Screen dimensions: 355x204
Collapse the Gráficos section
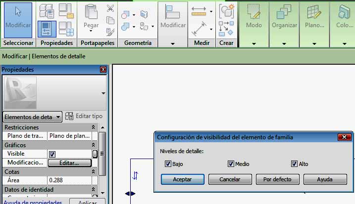(x=93, y=145)
